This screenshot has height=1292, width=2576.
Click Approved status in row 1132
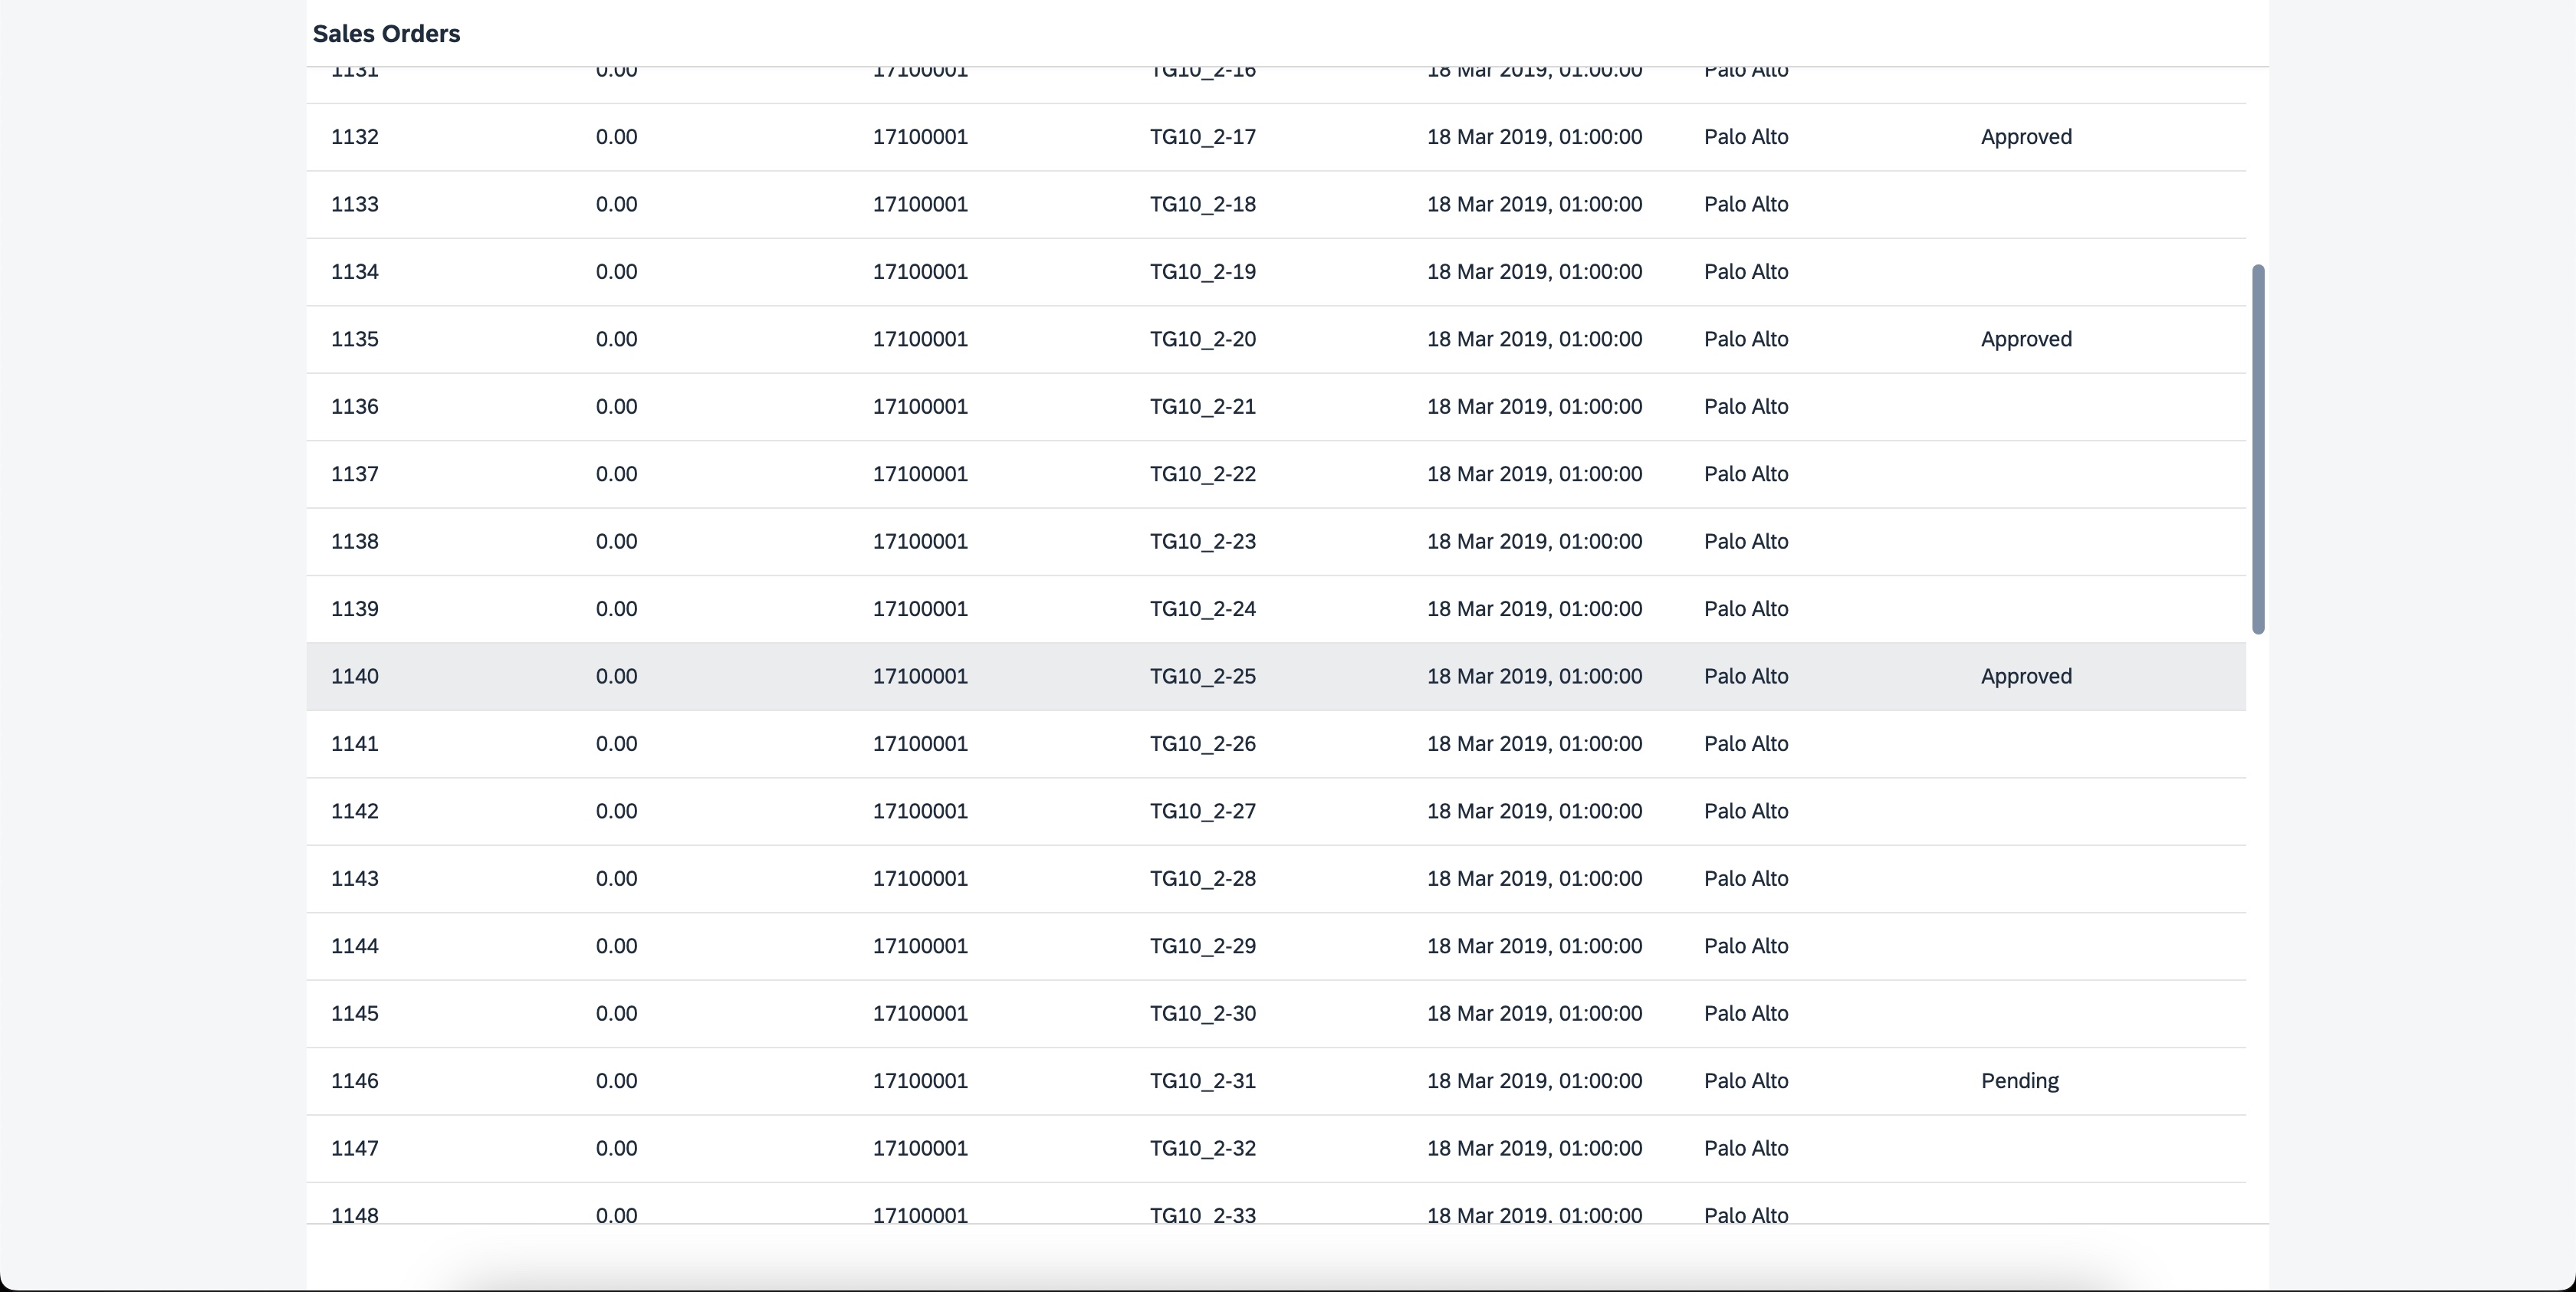pyautogui.click(x=2026, y=137)
